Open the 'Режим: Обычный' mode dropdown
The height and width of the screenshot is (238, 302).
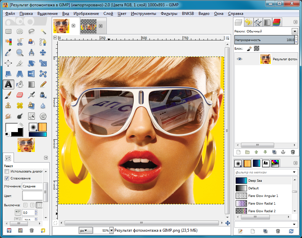(294, 31)
